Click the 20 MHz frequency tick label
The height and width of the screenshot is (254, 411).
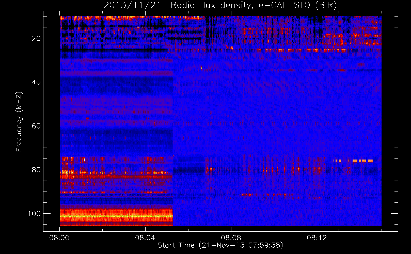point(36,38)
